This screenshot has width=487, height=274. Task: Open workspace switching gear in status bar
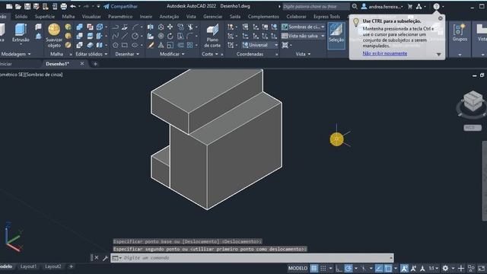(445, 269)
